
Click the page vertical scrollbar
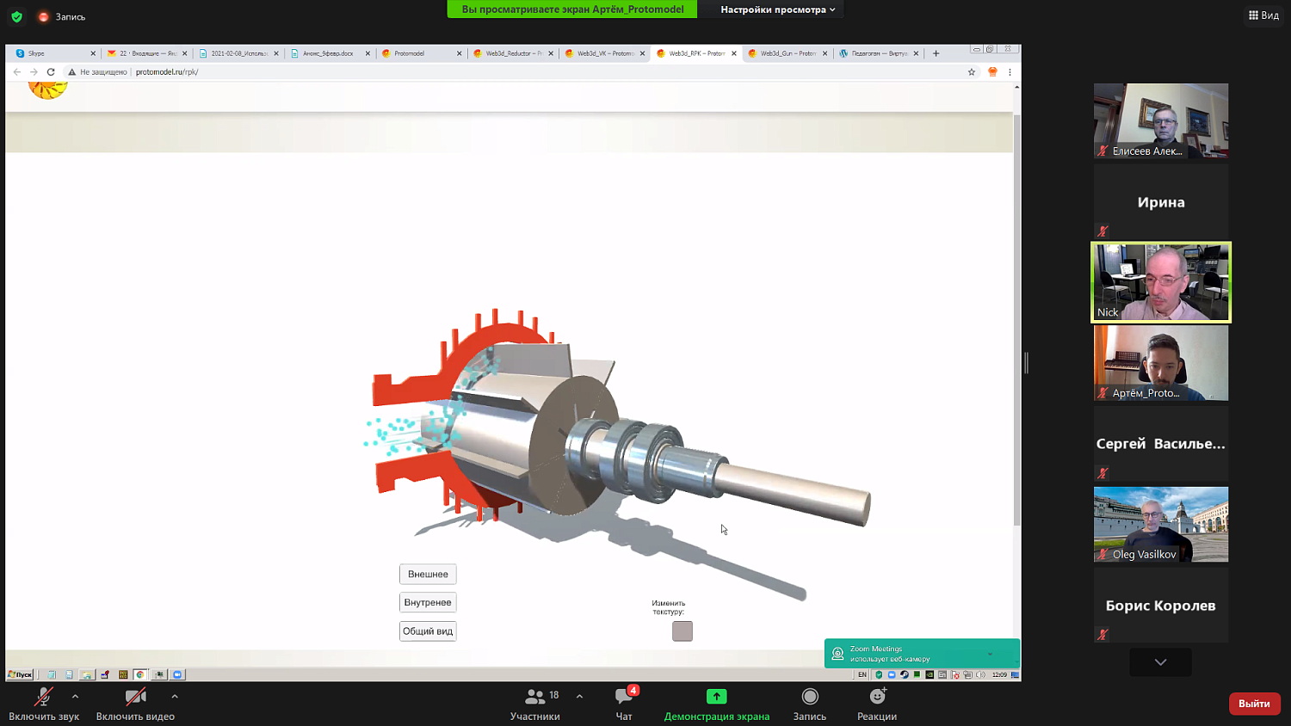point(1017,318)
